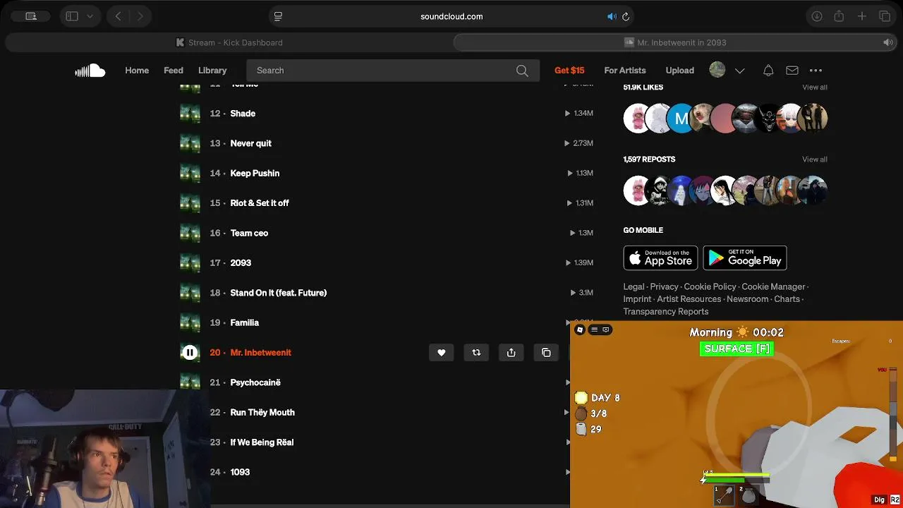
Task: Click Upload in the header
Action: (x=680, y=71)
